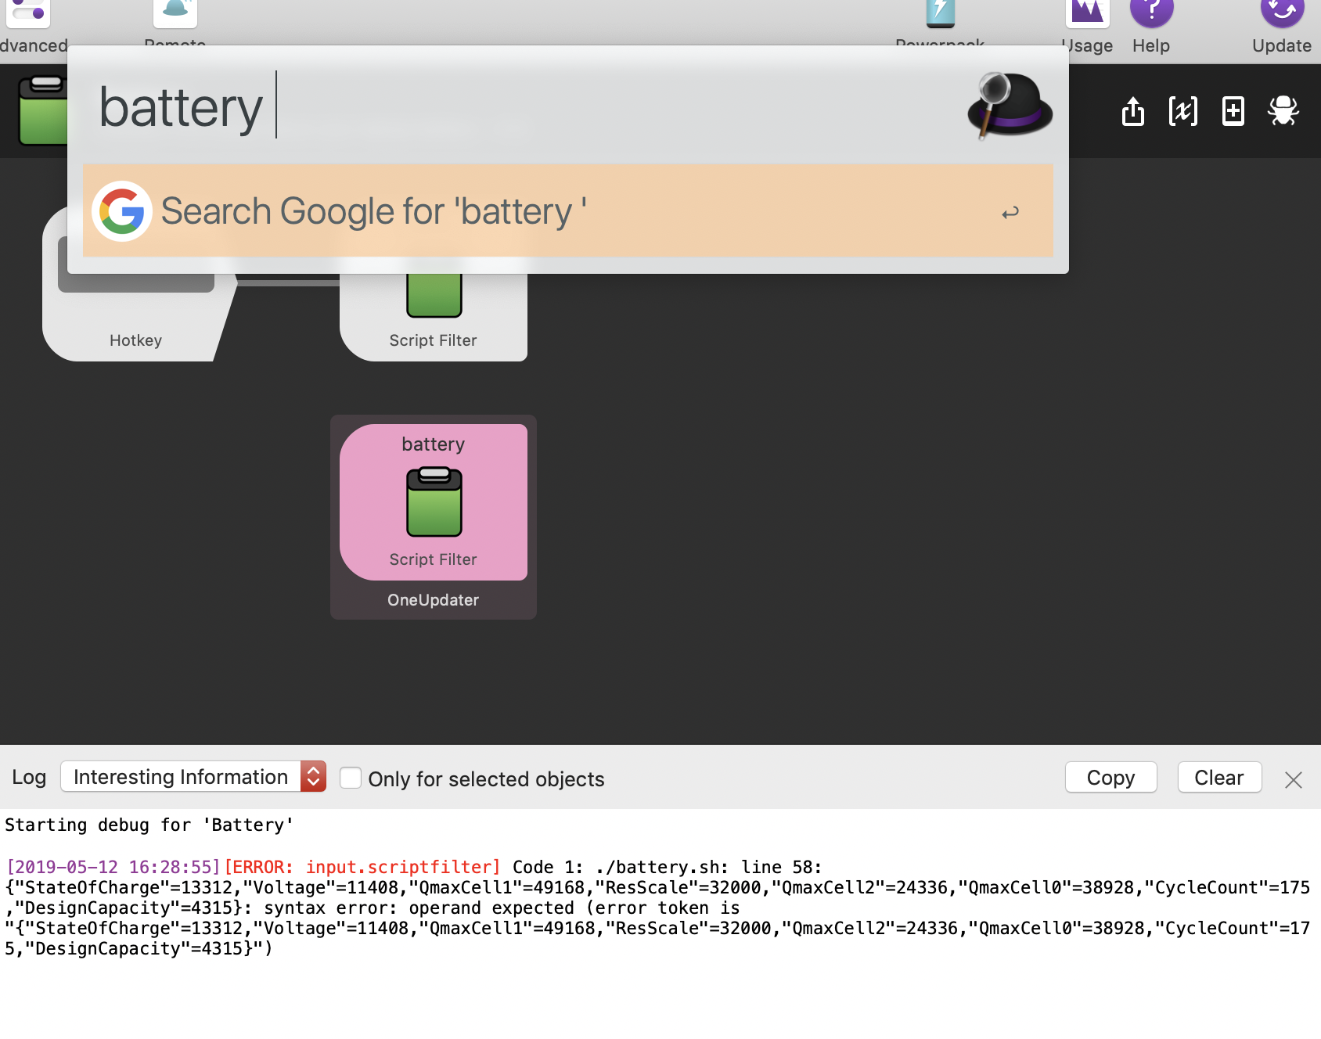The image size is (1321, 1039).
Task: Select the pink battery Script Filter object
Action: click(x=434, y=502)
